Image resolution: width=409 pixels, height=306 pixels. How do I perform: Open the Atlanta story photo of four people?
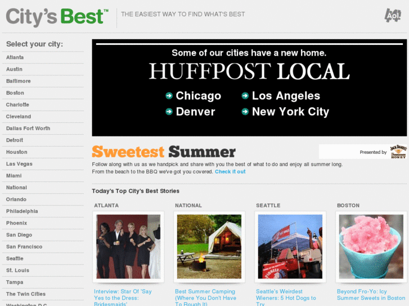pos(128,246)
